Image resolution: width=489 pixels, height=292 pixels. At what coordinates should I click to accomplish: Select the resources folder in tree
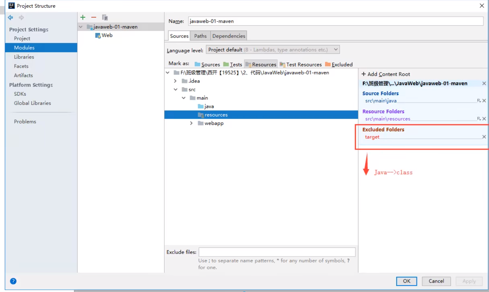click(261, 115)
